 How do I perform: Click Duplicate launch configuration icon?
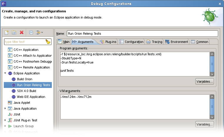point(14,33)
